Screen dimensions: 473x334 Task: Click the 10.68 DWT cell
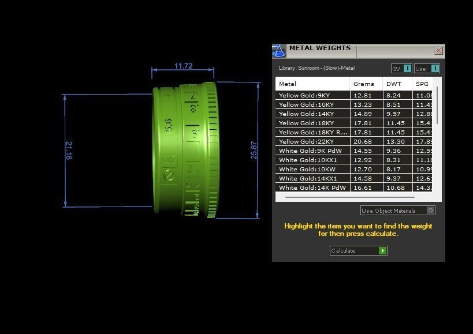coord(397,187)
